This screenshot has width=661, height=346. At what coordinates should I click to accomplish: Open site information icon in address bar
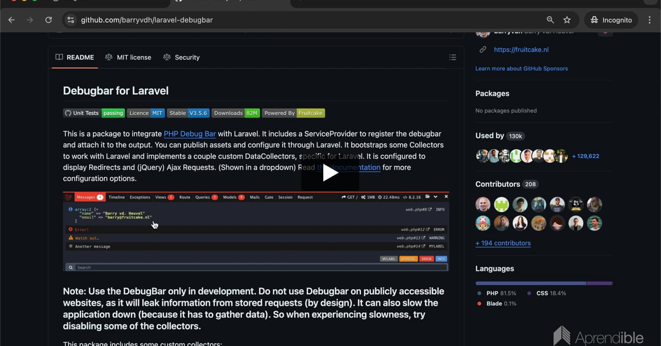click(x=70, y=20)
